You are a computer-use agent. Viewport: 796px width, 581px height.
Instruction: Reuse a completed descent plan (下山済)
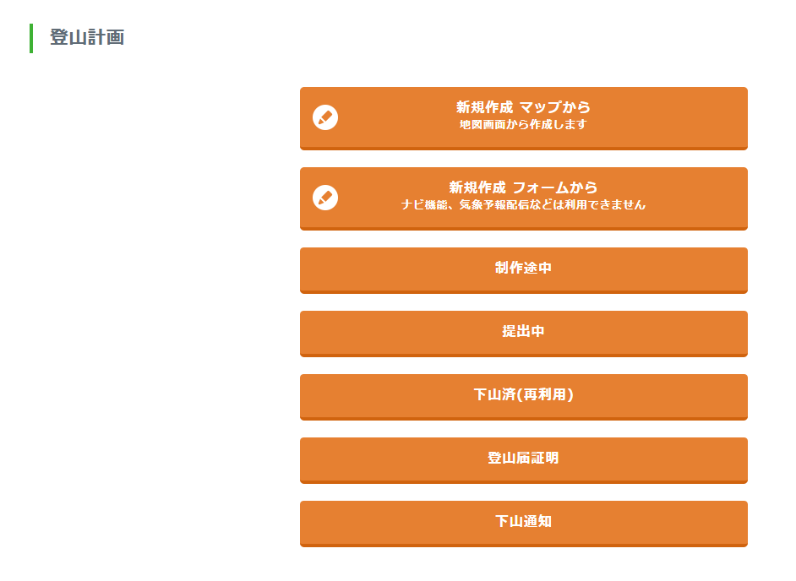523,395
